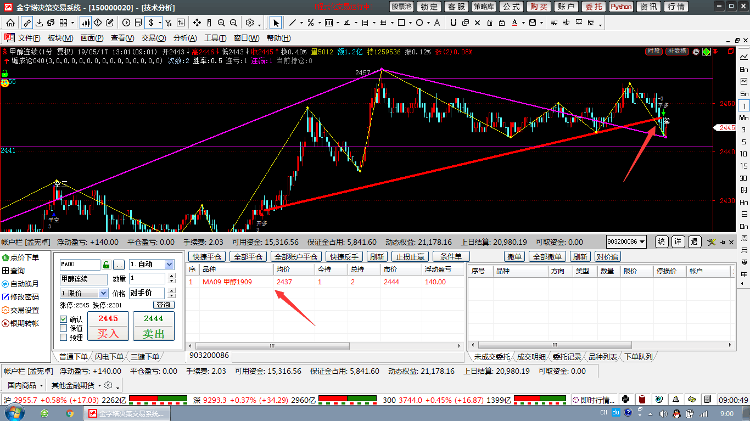This screenshot has width=750, height=421.
Task: Click the 快捷反手 button
Action: pyautogui.click(x=344, y=256)
